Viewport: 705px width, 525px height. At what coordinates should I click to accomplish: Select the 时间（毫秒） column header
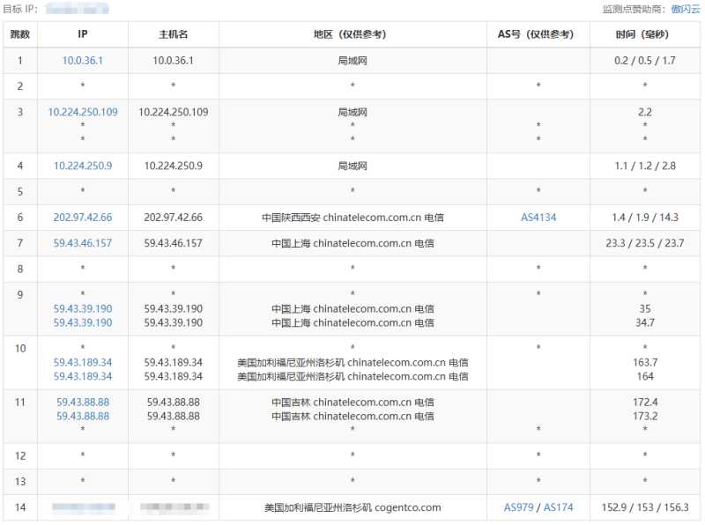[x=645, y=34]
